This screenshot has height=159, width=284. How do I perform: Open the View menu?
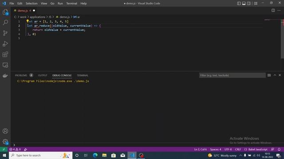[x=44, y=4]
